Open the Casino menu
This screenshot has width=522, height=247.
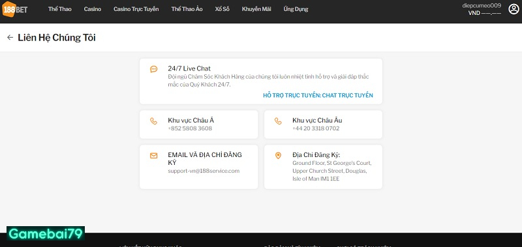(93, 9)
